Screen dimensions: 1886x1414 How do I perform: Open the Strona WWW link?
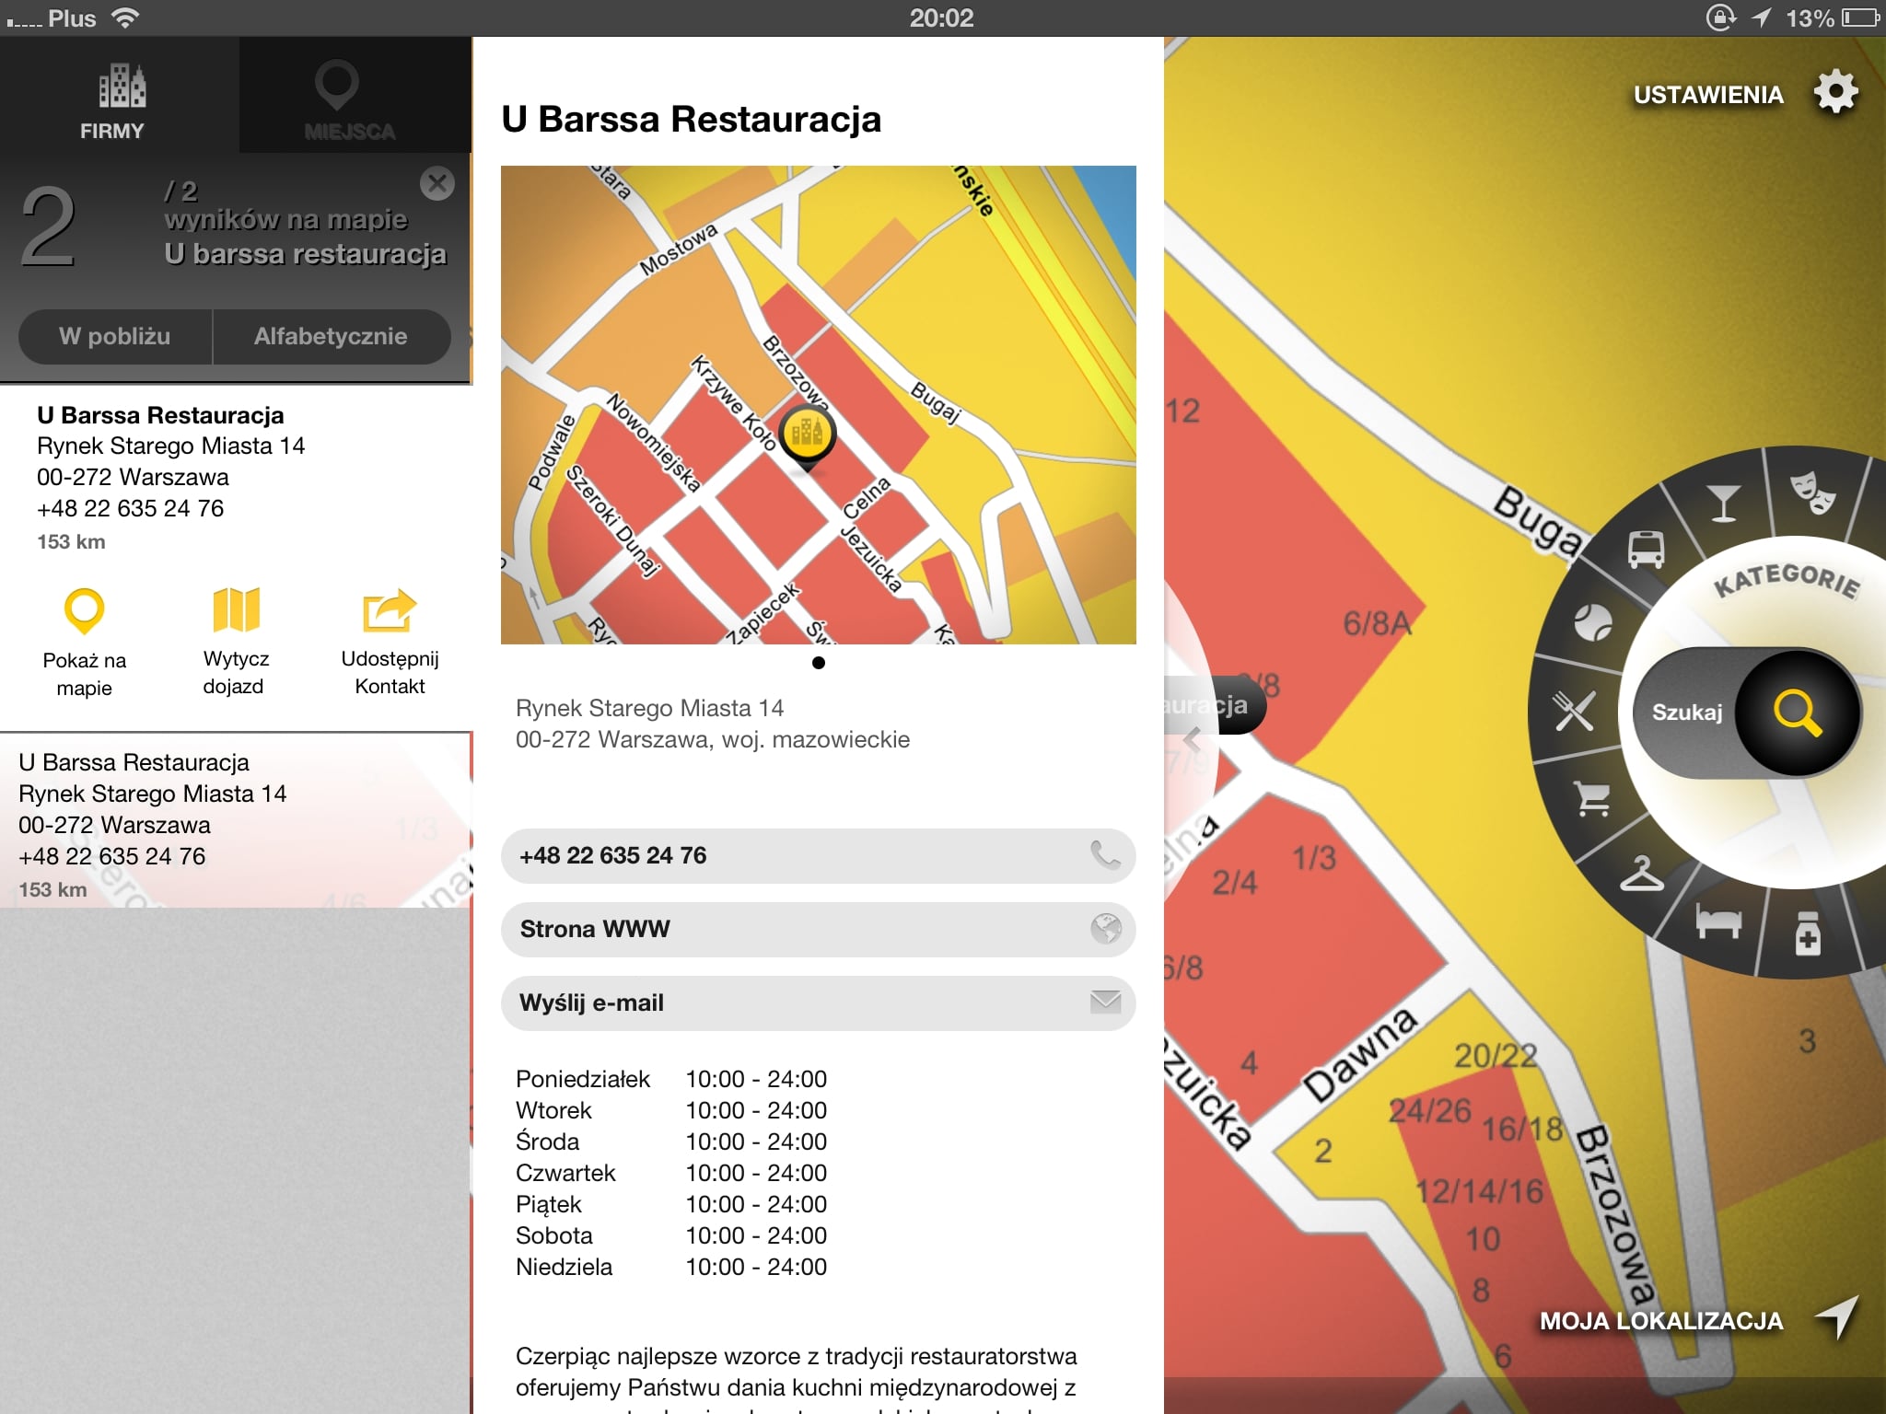tap(818, 930)
